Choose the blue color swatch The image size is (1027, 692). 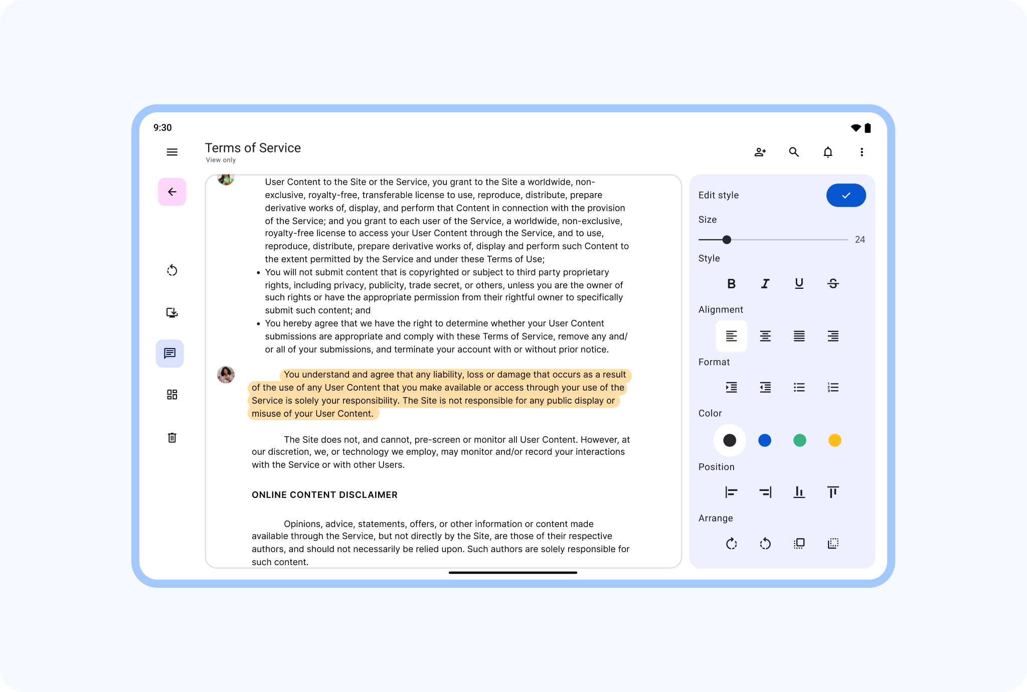(x=765, y=440)
